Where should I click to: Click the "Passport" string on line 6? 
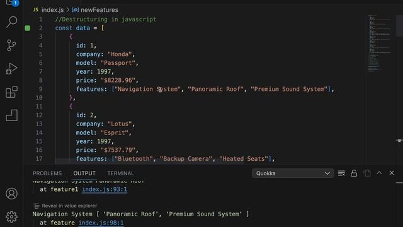118,63
